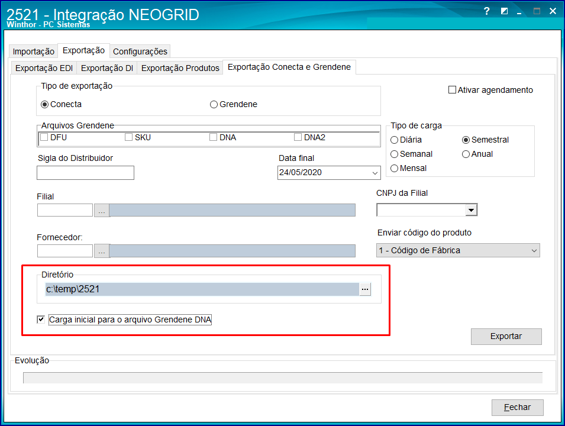Click the Filial description gray field
This screenshot has height=426, width=565.
point(233,210)
